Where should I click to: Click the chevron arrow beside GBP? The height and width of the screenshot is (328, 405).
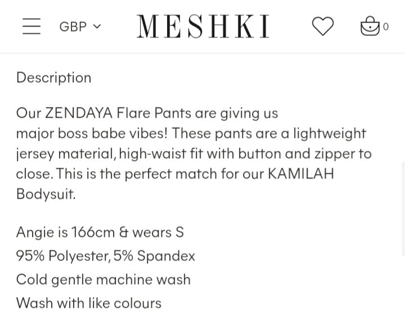(x=97, y=26)
